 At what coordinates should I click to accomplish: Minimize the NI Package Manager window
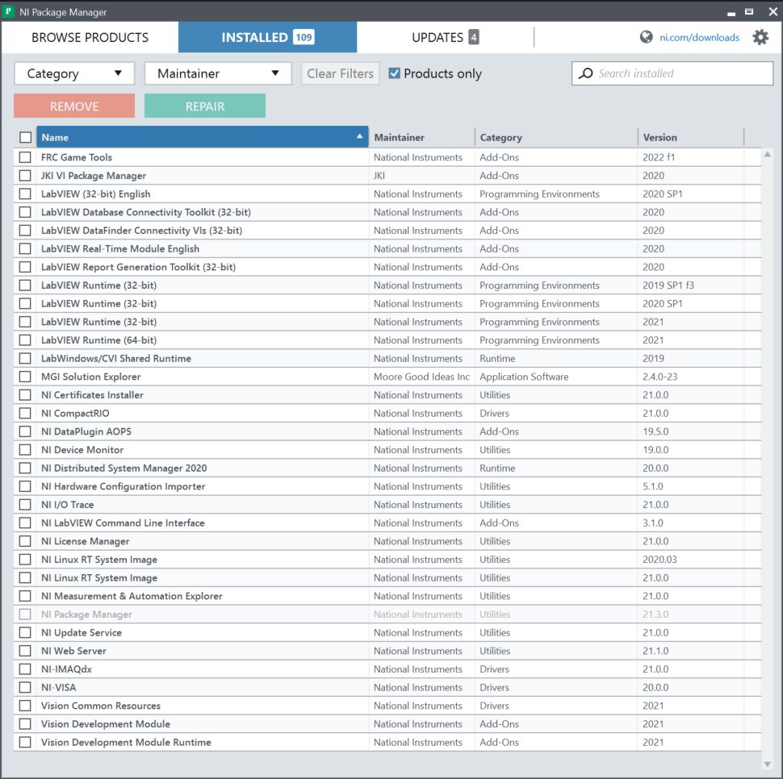tap(731, 12)
